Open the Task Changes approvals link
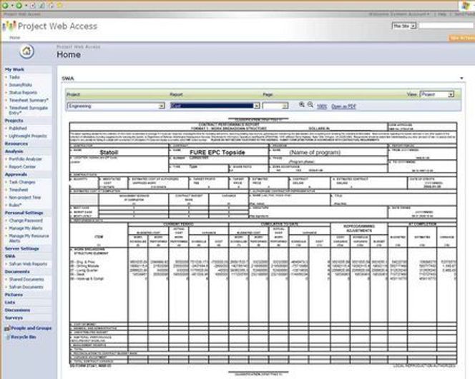Image resolution: width=475 pixels, height=379 pixels. [x=21, y=182]
